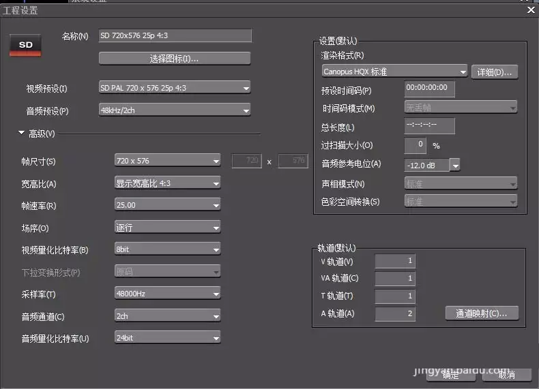
Task: Click the 过扫描大小 percentage field
Action: (416, 145)
